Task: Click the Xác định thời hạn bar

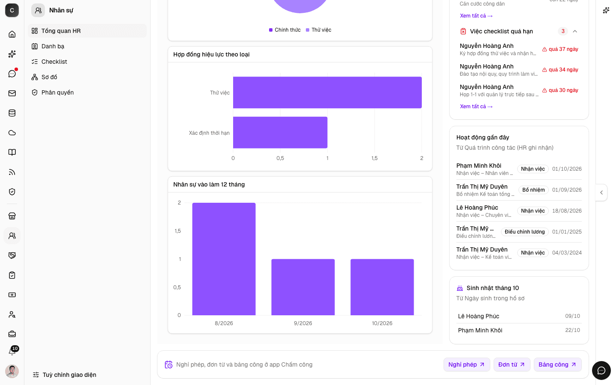Action: 280,133
